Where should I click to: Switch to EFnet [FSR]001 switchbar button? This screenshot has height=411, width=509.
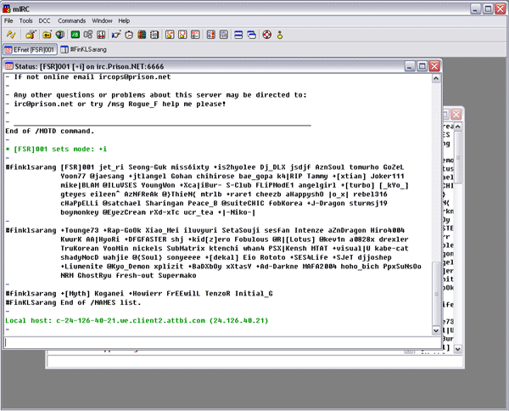[31, 49]
